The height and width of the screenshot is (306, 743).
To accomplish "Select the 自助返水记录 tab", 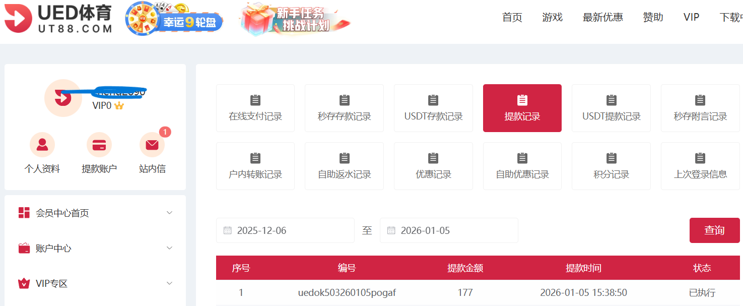I will point(344,166).
